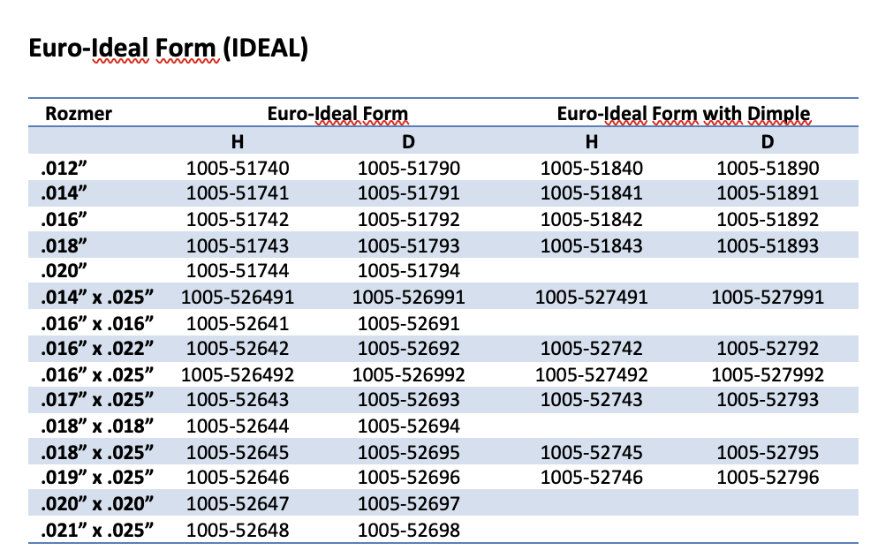Select the cell 1005-51843
Image resolution: width=878 pixels, height=558 pixels.
pos(591,245)
